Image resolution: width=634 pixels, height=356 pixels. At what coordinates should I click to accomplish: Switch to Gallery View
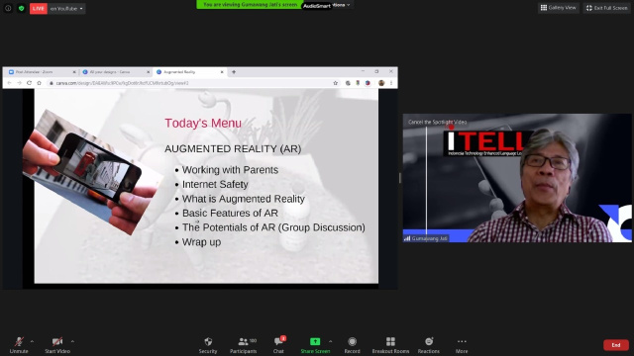(x=559, y=8)
